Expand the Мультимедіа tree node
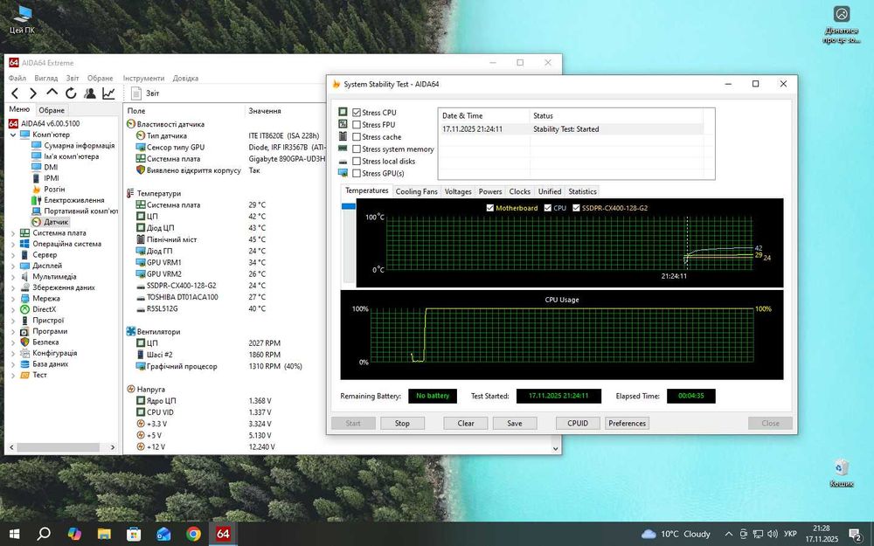Viewport: 874px width, 546px height. [13, 276]
